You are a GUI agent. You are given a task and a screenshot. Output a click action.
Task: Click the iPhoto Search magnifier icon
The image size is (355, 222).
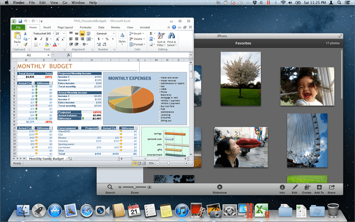pyautogui.click(x=110, y=187)
